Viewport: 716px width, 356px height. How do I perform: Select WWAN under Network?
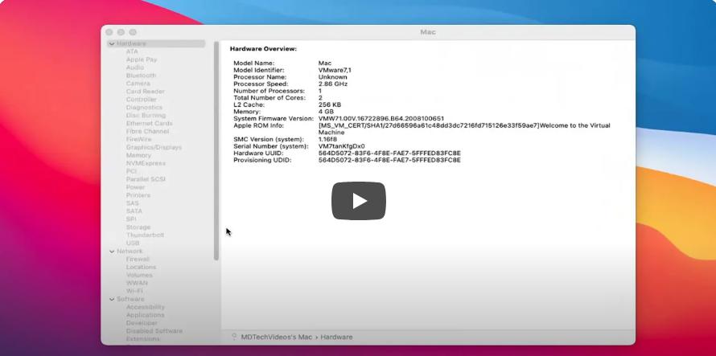pyautogui.click(x=137, y=283)
